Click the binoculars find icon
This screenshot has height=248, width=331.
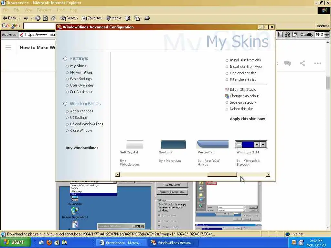tap(288, 35)
